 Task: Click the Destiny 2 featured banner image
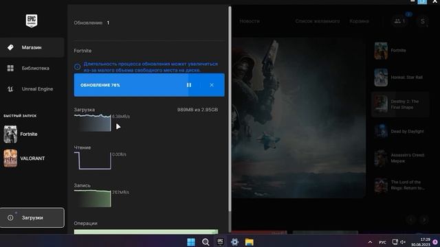pos(299,117)
